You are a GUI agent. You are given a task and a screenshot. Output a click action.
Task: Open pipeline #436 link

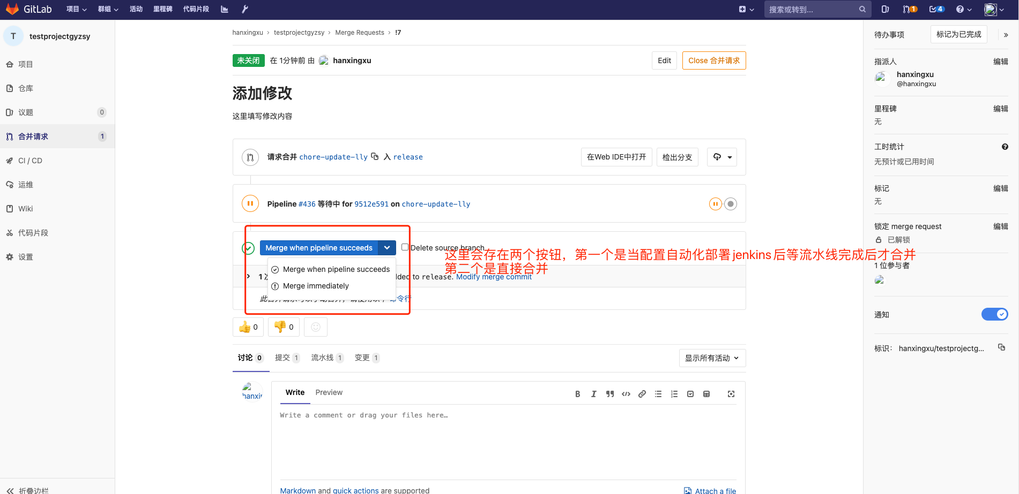click(307, 204)
